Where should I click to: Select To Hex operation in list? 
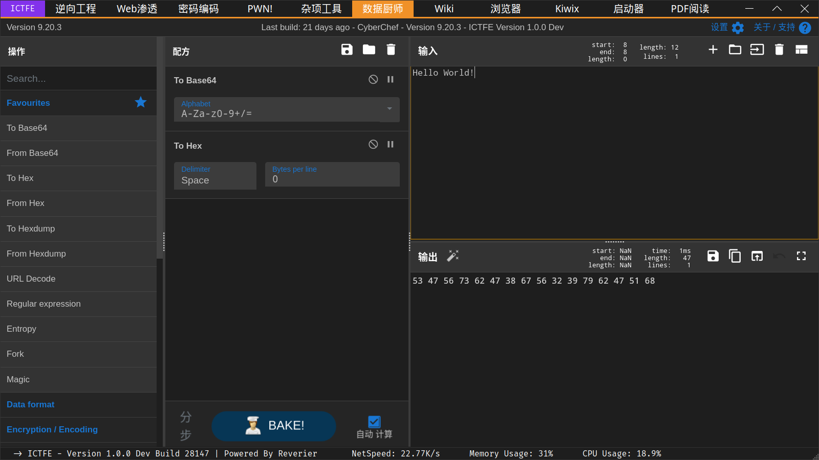[x=78, y=178]
